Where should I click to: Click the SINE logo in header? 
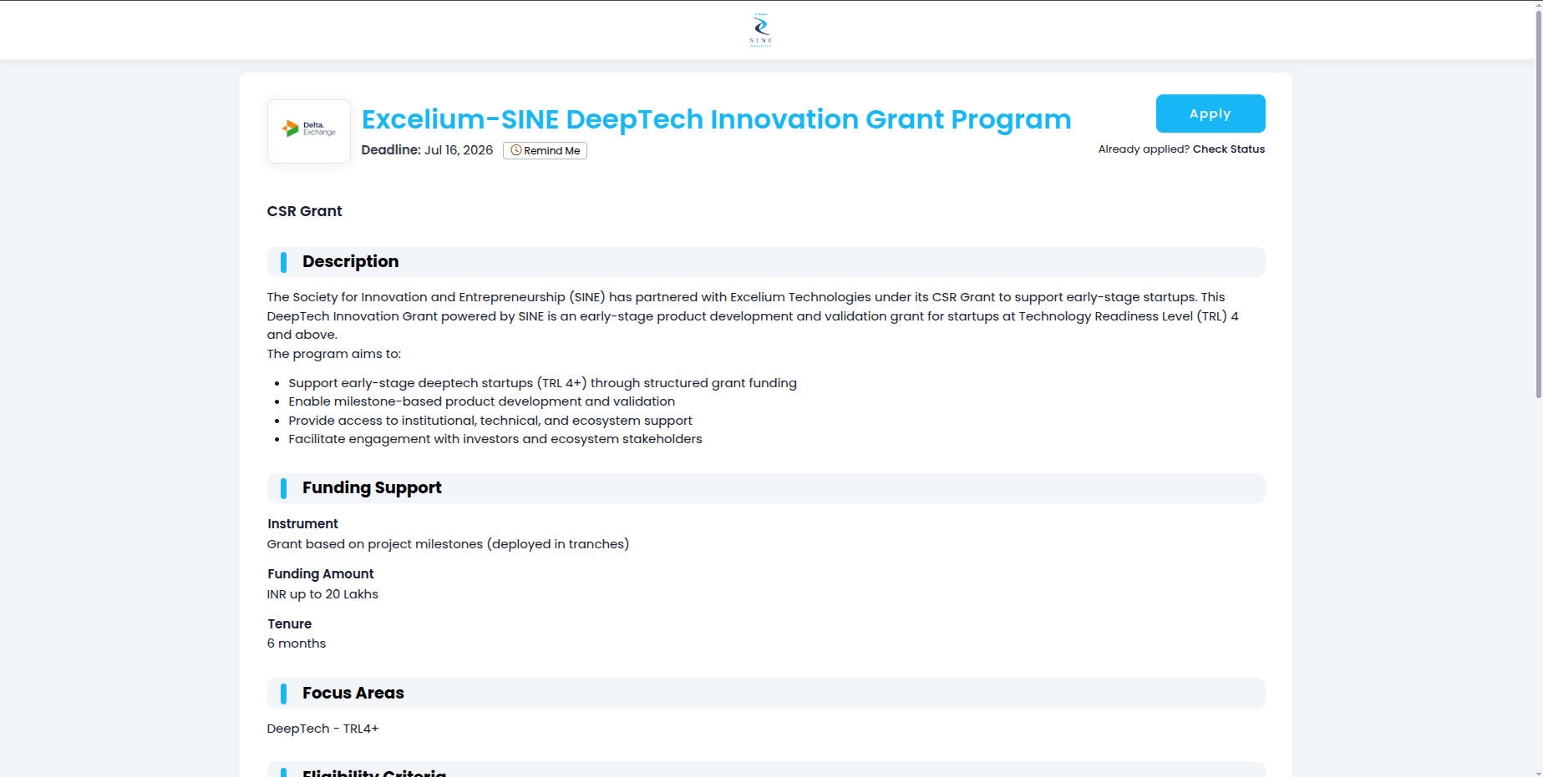tap(760, 30)
